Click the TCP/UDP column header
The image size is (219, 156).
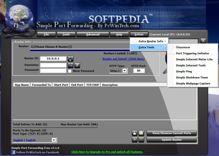(92, 85)
